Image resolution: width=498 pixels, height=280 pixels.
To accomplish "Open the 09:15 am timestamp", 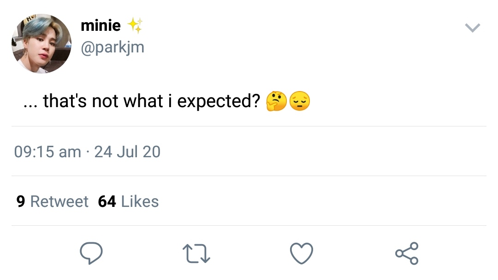I will point(47,152).
